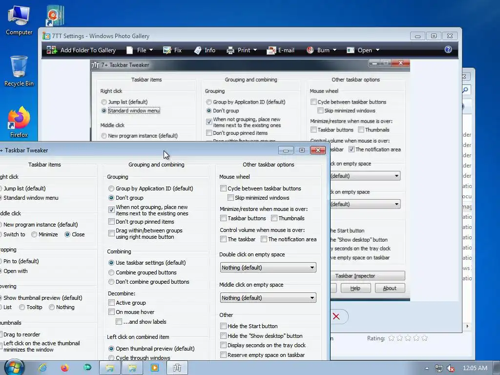Rate the picture five stars

tap(424, 338)
